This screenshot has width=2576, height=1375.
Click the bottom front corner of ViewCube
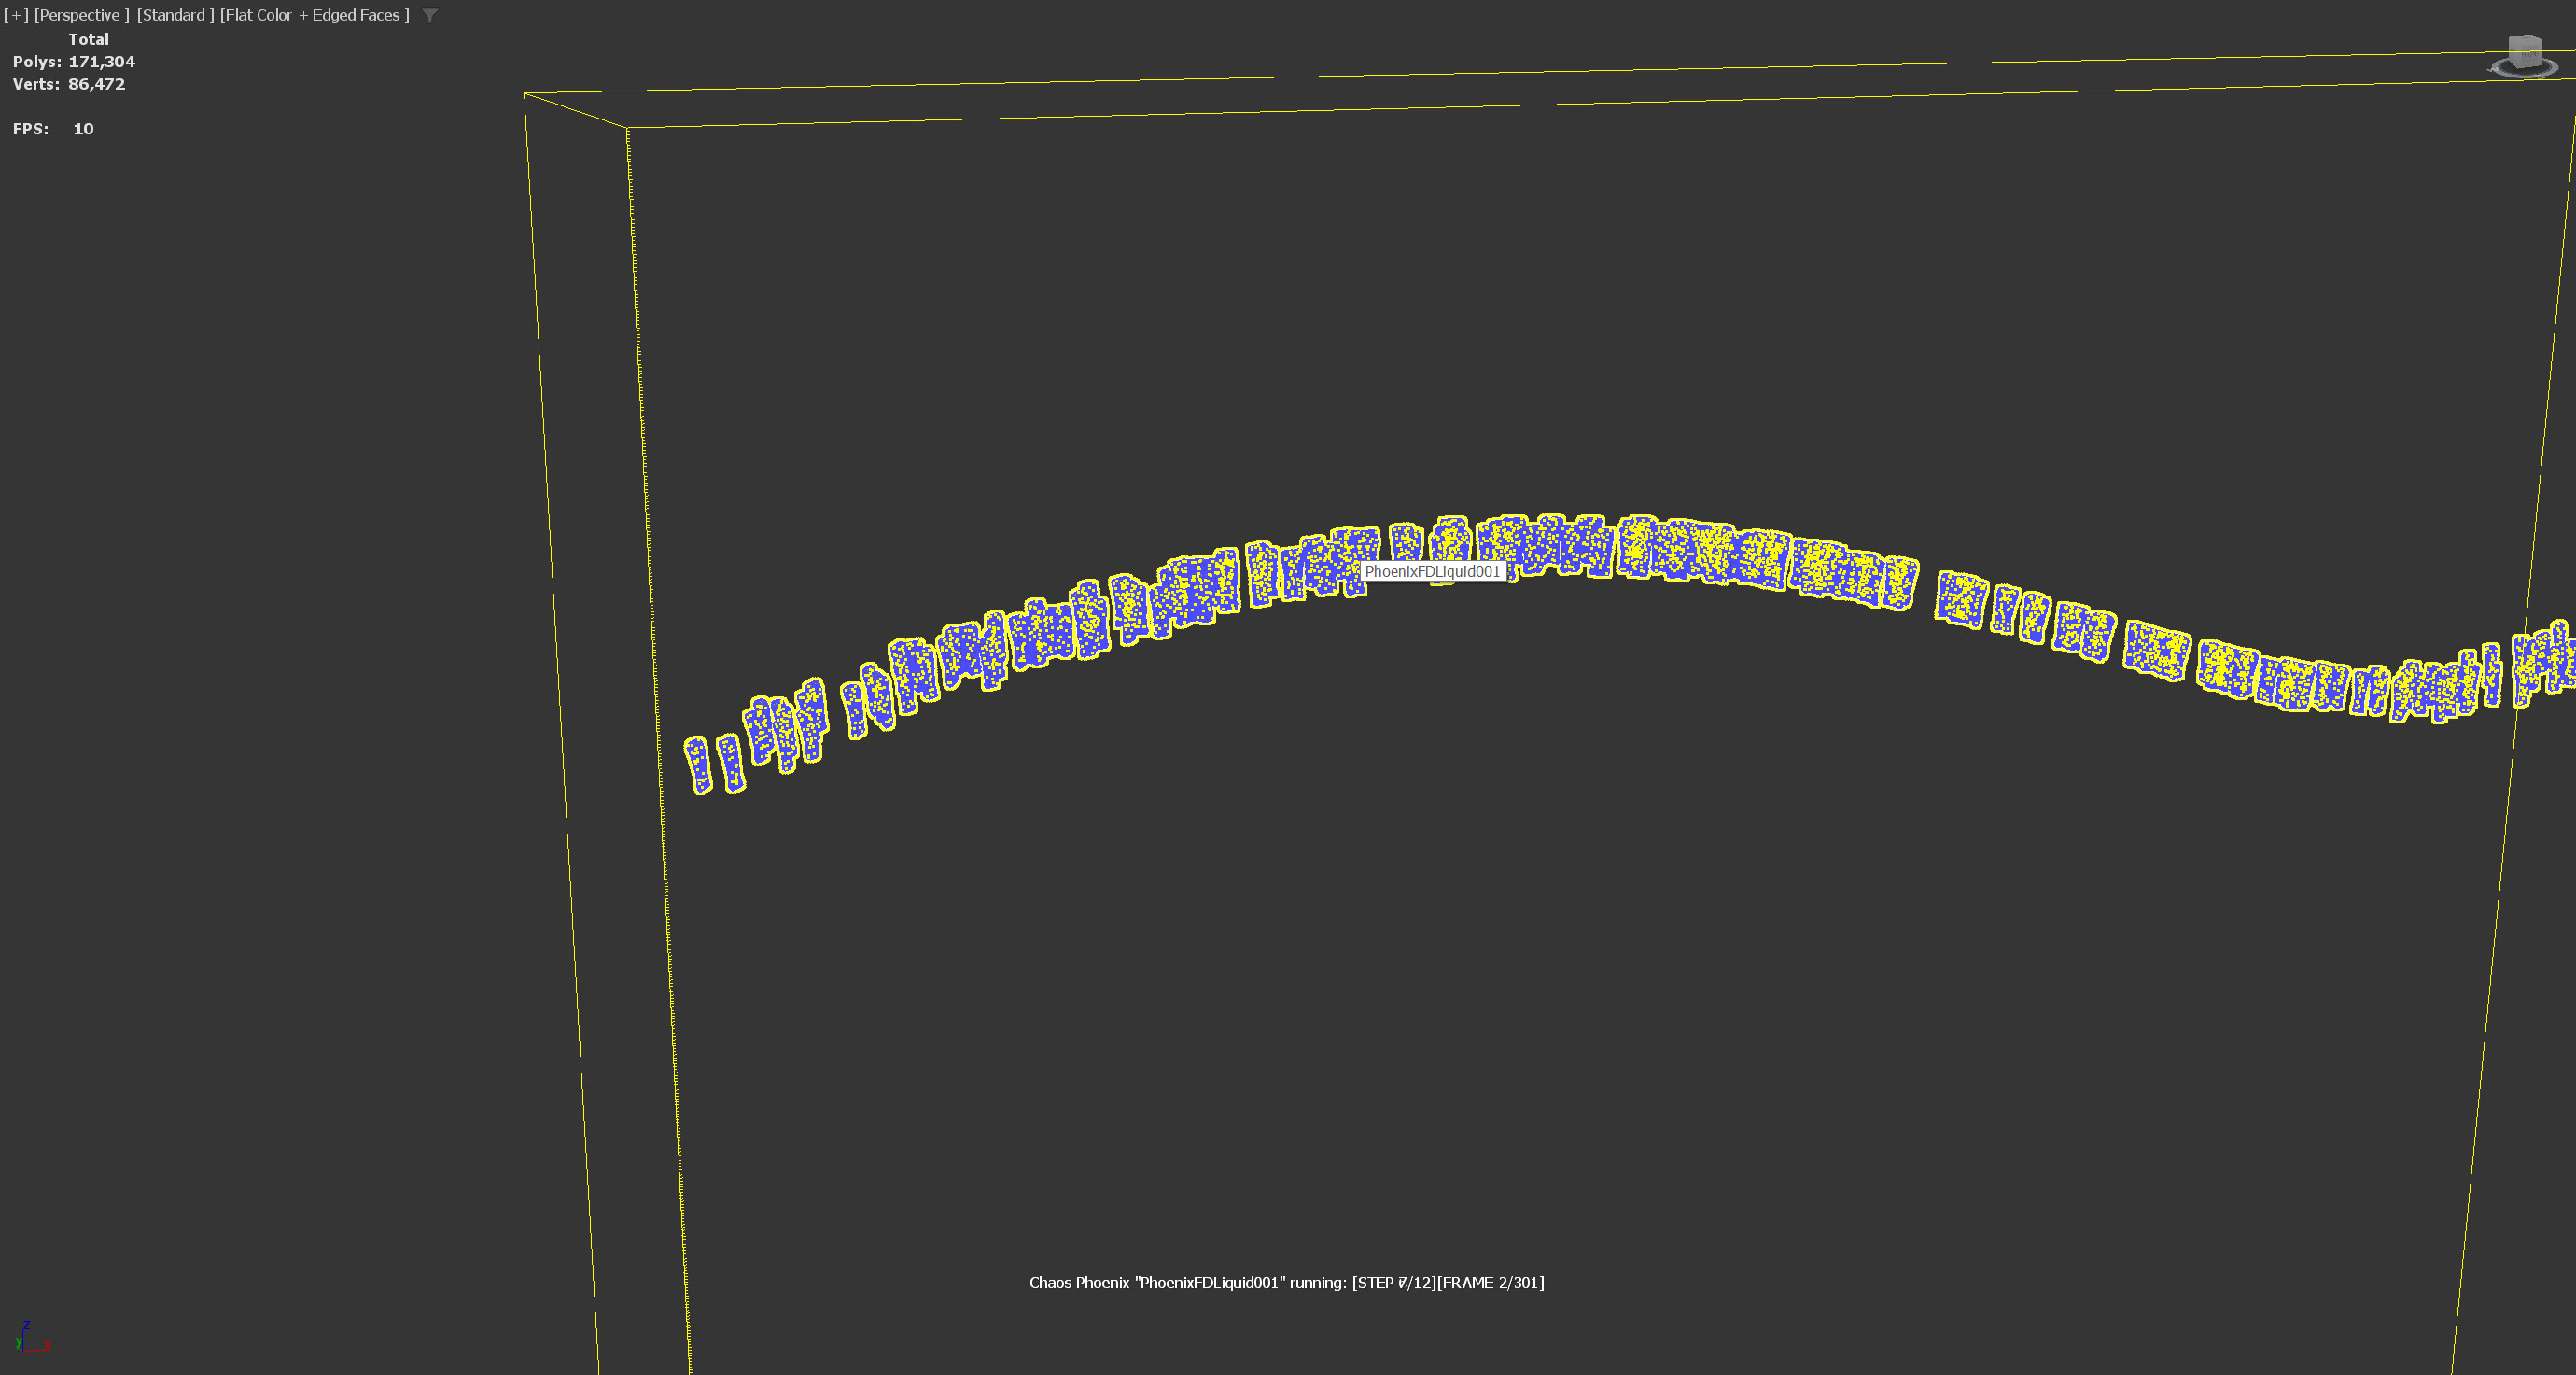2517,68
